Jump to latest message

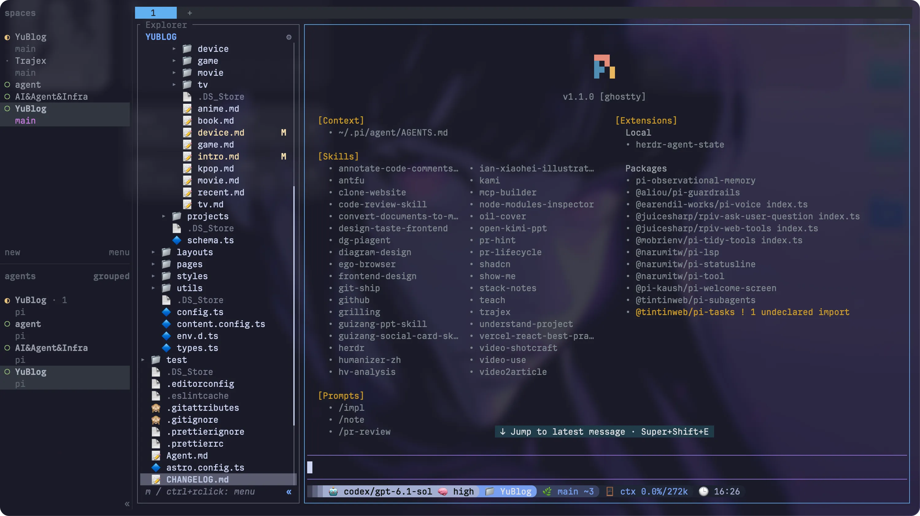coord(604,432)
